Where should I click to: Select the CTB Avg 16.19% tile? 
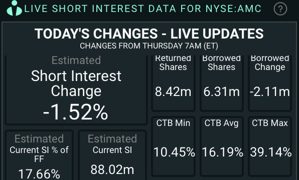pos(221,146)
